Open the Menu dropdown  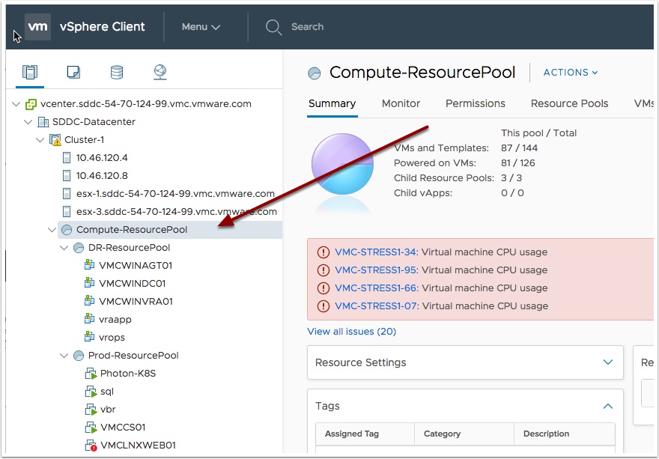201,27
